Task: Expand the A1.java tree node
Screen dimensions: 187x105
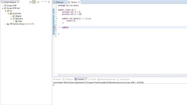Action: [x=11, y=16]
